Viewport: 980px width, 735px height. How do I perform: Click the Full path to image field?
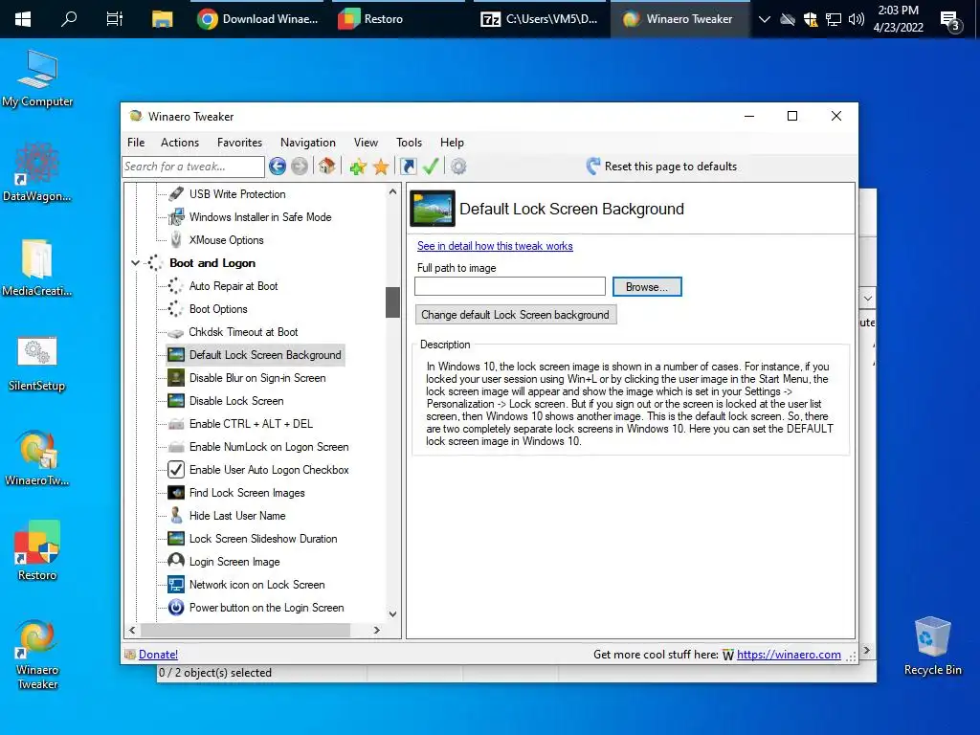click(510, 286)
